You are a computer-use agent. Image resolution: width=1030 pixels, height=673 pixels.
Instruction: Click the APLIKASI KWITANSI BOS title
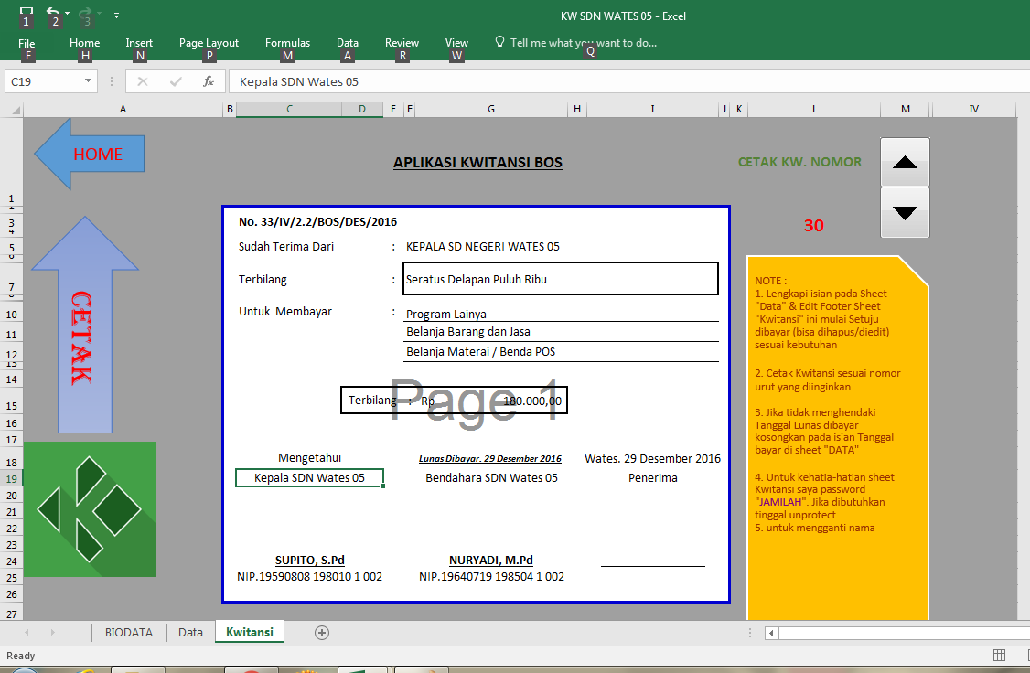477,162
